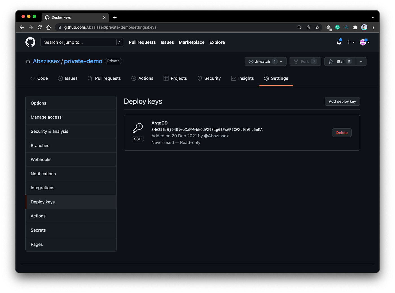Open the Unwatch dropdown caret
Screen dimensions: 395x293
[281, 61]
